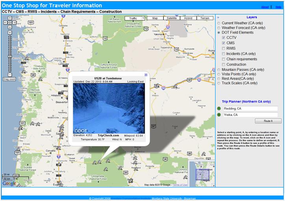
Task: Enable the RWIS checkbox
Action: (x=224, y=48)
